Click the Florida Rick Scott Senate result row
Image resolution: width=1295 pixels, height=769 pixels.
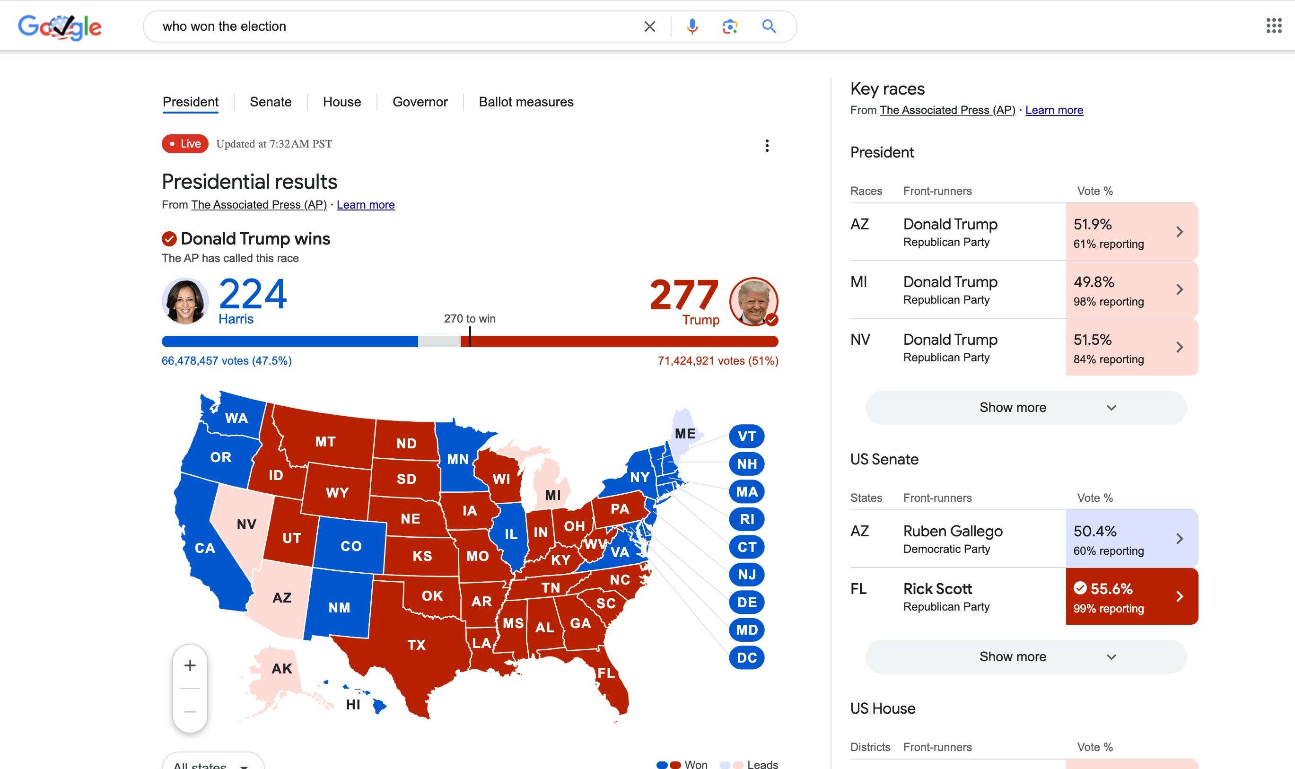(1019, 596)
